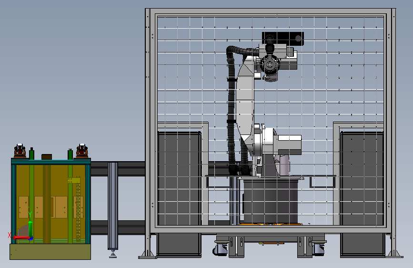Click the green Y axis arrow of the triad
This screenshot has height=268, width=413.
pyautogui.click(x=30, y=228)
